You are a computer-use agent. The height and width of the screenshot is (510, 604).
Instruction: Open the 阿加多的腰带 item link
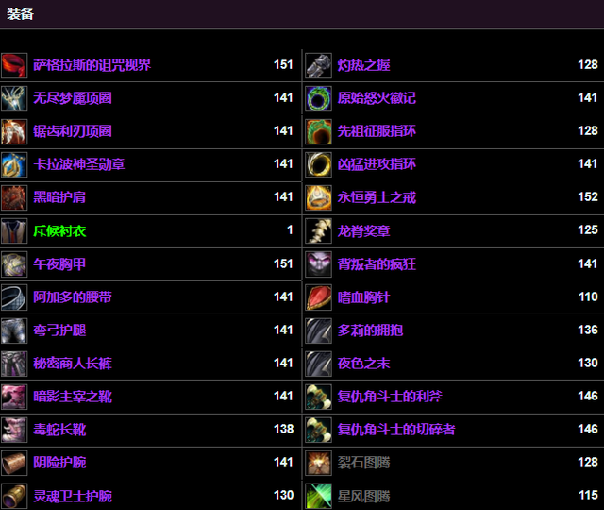pos(73,297)
